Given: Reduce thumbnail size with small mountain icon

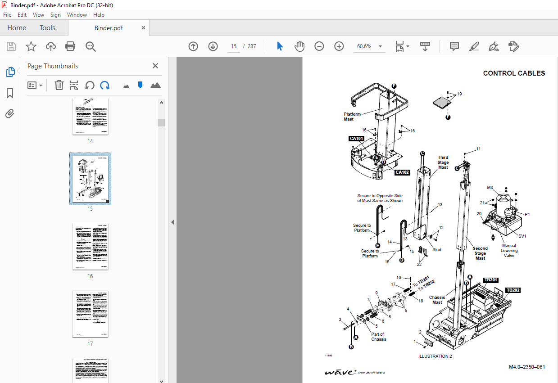Looking at the screenshot, I should click(126, 86).
